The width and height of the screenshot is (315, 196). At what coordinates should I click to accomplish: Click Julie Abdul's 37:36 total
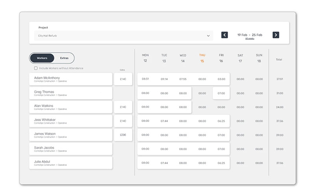[x=280, y=163]
